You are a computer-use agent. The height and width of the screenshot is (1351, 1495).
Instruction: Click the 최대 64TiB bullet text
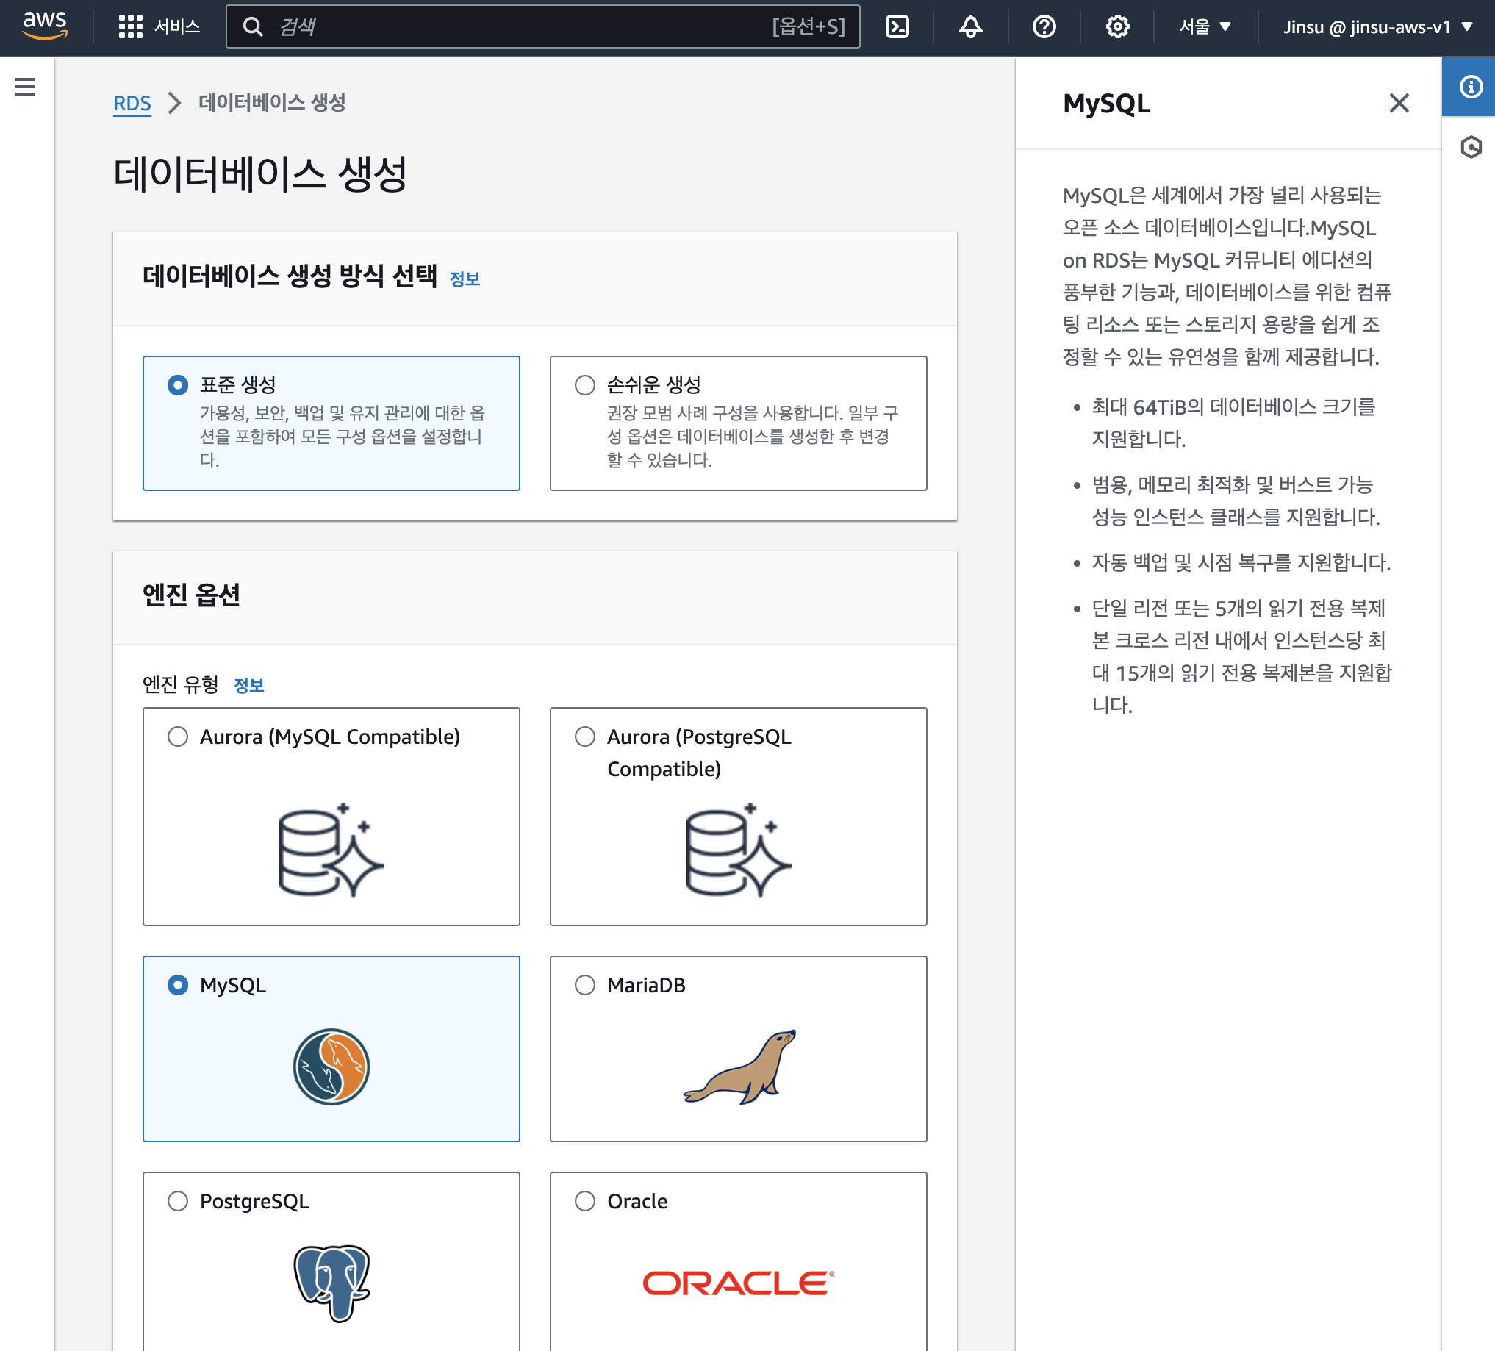(1233, 423)
